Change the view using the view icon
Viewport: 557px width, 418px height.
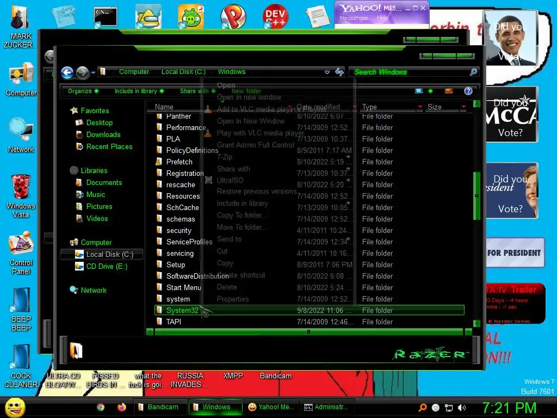[x=419, y=91]
